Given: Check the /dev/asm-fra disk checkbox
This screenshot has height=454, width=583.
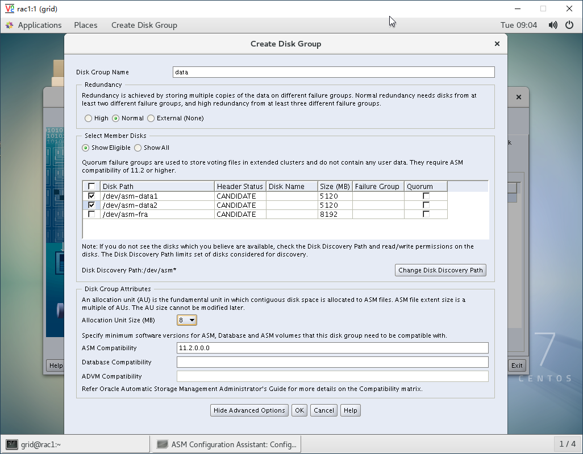Looking at the screenshot, I should 91,214.
